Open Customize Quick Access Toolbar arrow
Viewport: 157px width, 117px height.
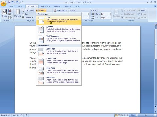(22, 2)
